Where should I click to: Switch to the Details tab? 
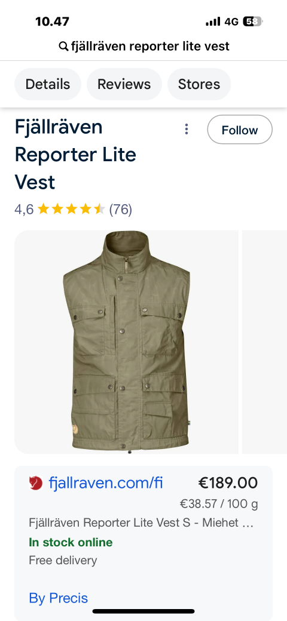tap(48, 84)
